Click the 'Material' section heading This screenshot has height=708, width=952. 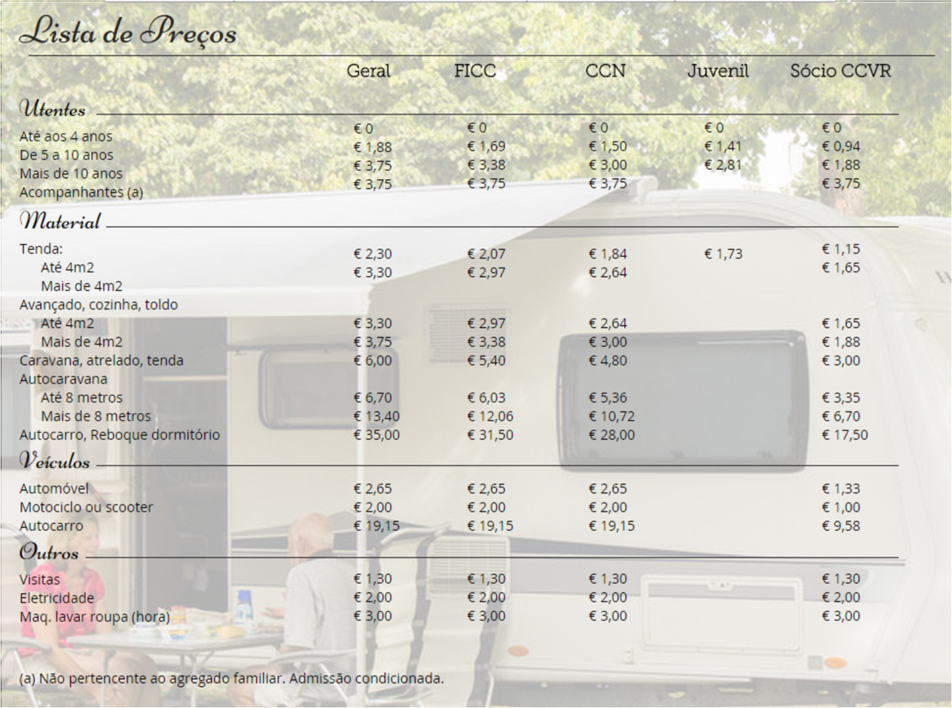60,220
